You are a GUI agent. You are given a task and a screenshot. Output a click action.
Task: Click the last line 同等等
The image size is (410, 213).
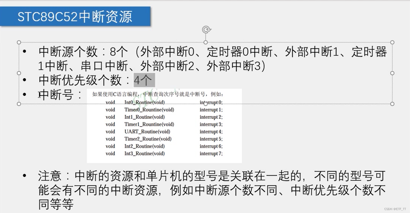coord(56,205)
